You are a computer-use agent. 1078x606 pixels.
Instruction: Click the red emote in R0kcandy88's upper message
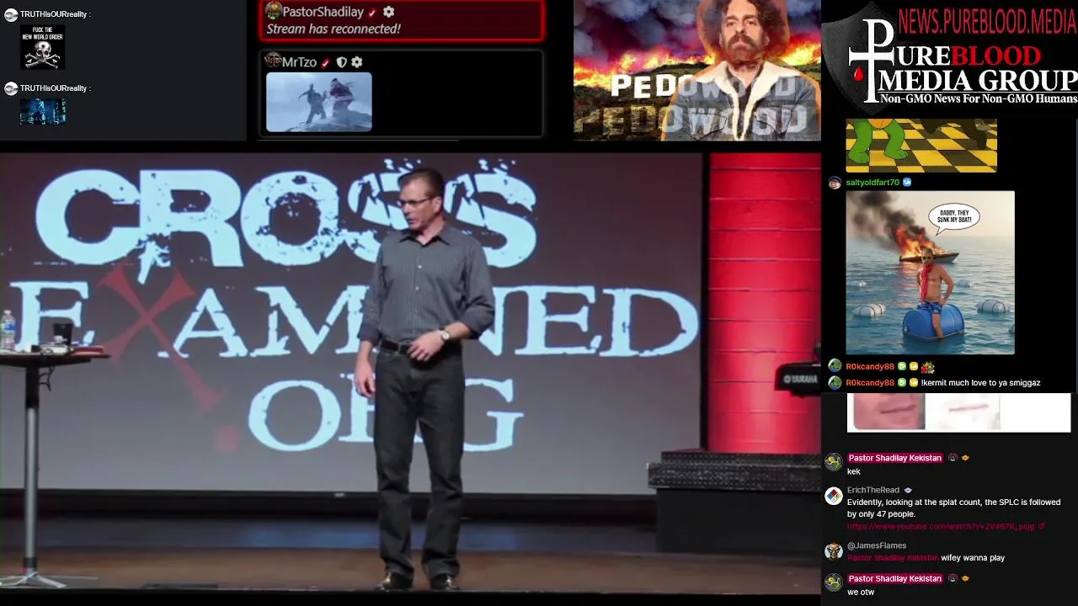click(928, 367)
